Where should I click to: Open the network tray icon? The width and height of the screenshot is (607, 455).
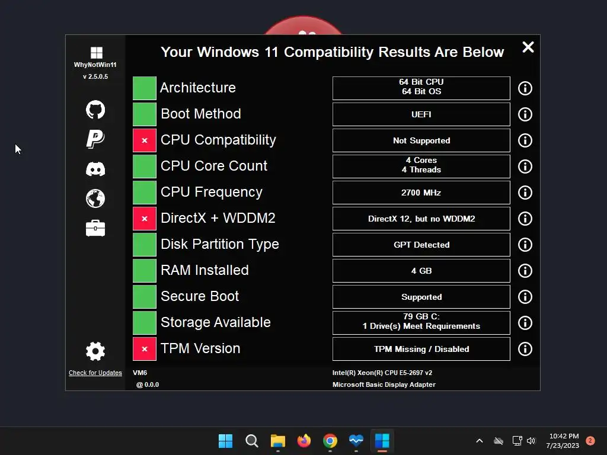click(517, 441)
